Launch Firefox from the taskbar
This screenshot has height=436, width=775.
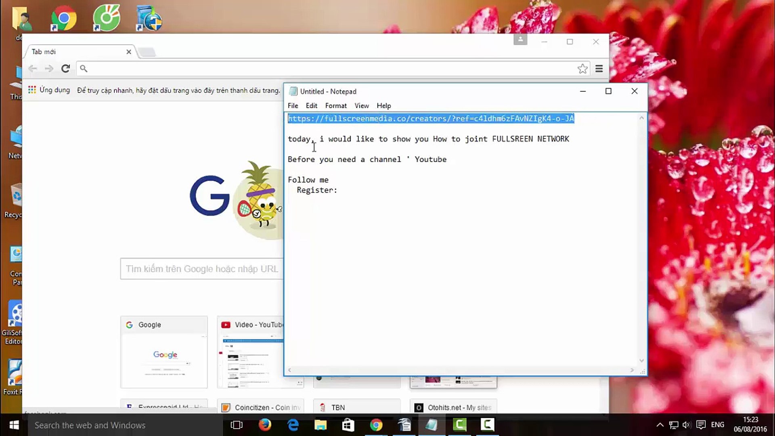pos(265,425)
